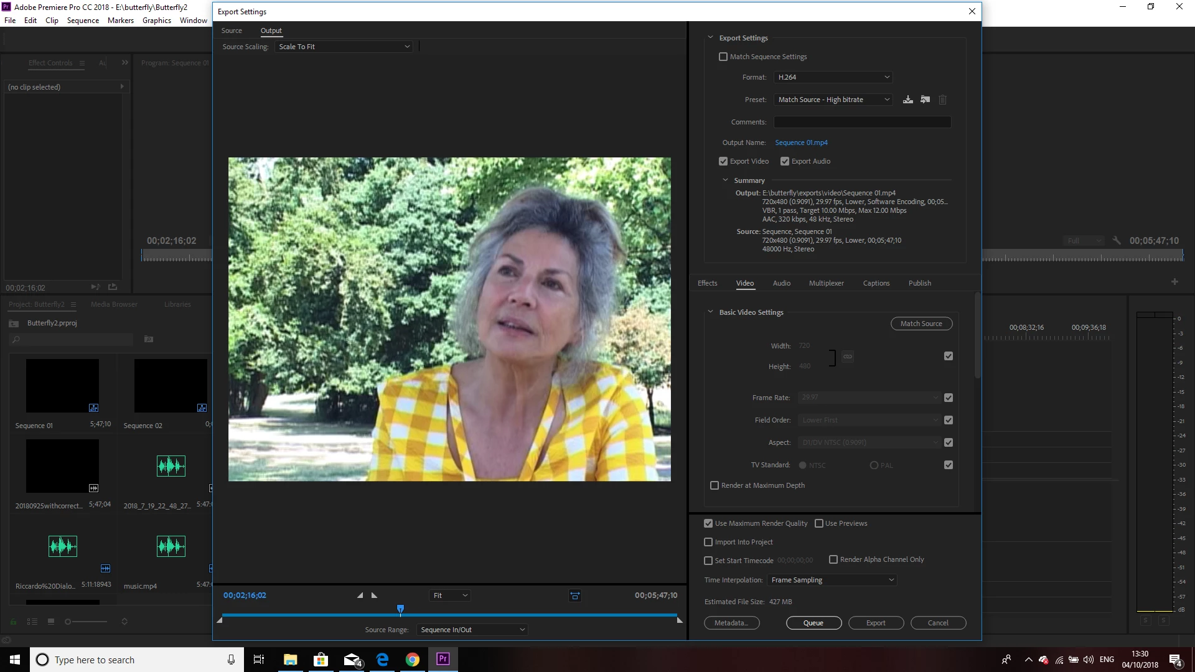Open the Source Scaling dropdown

344,47
